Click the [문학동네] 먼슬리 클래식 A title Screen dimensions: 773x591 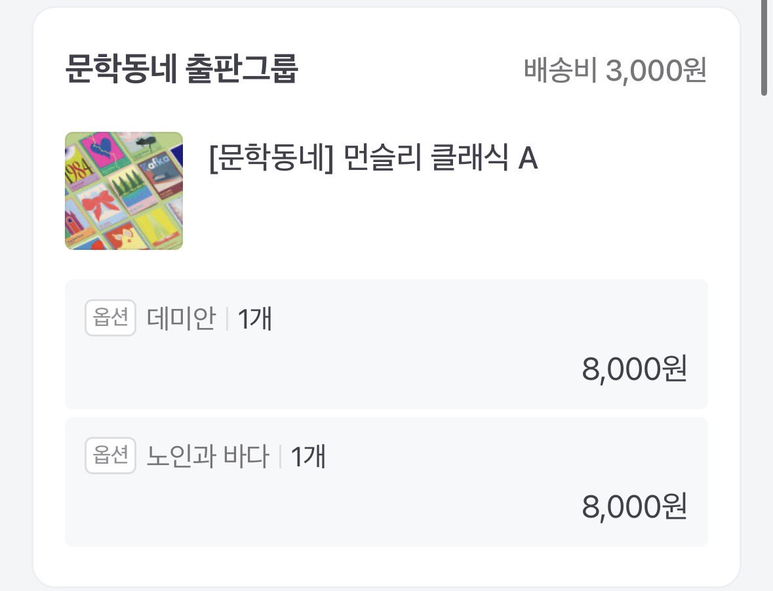373,158
